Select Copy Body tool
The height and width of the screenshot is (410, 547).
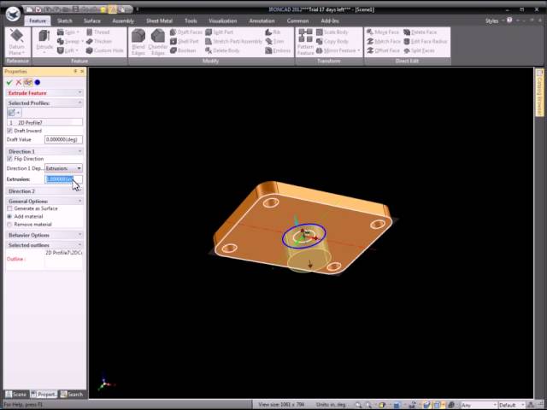[332, 41]
